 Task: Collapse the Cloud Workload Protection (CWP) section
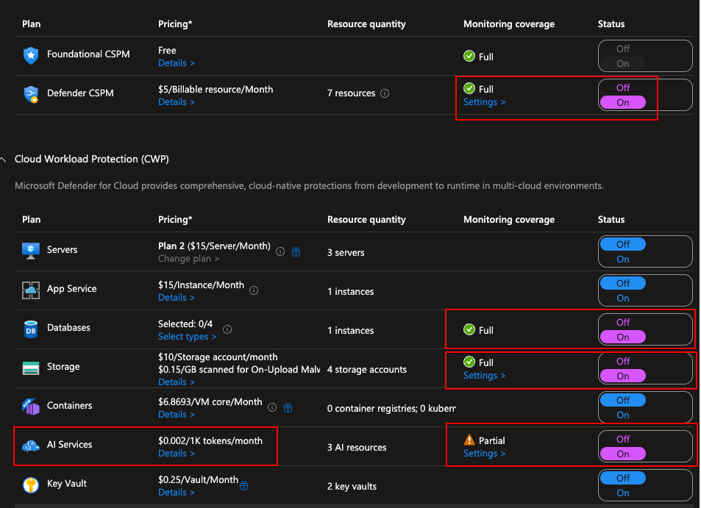pyautogui.click(x=3, y=160)
